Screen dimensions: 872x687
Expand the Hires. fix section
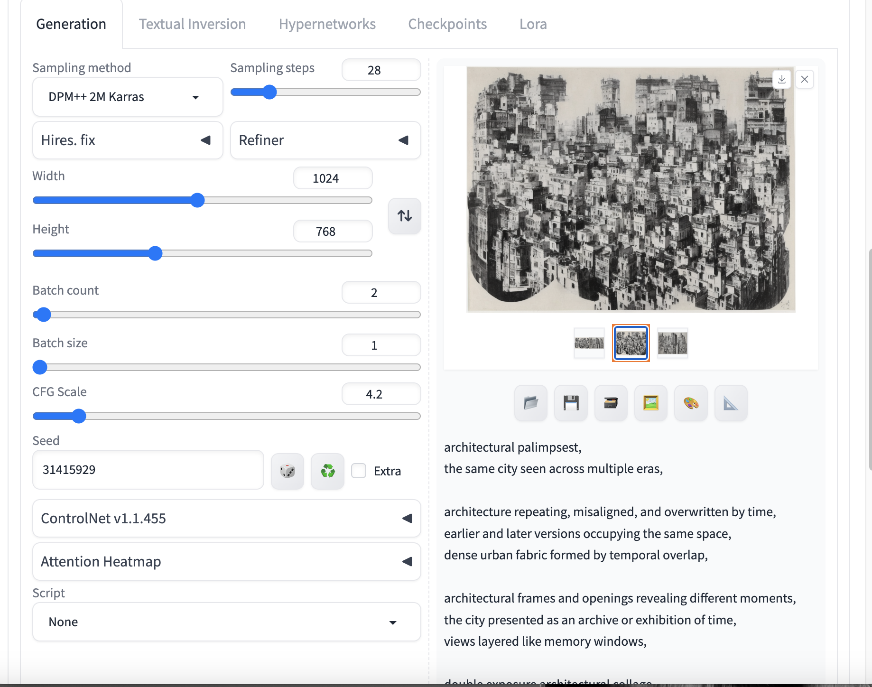(x=127, y=140)
